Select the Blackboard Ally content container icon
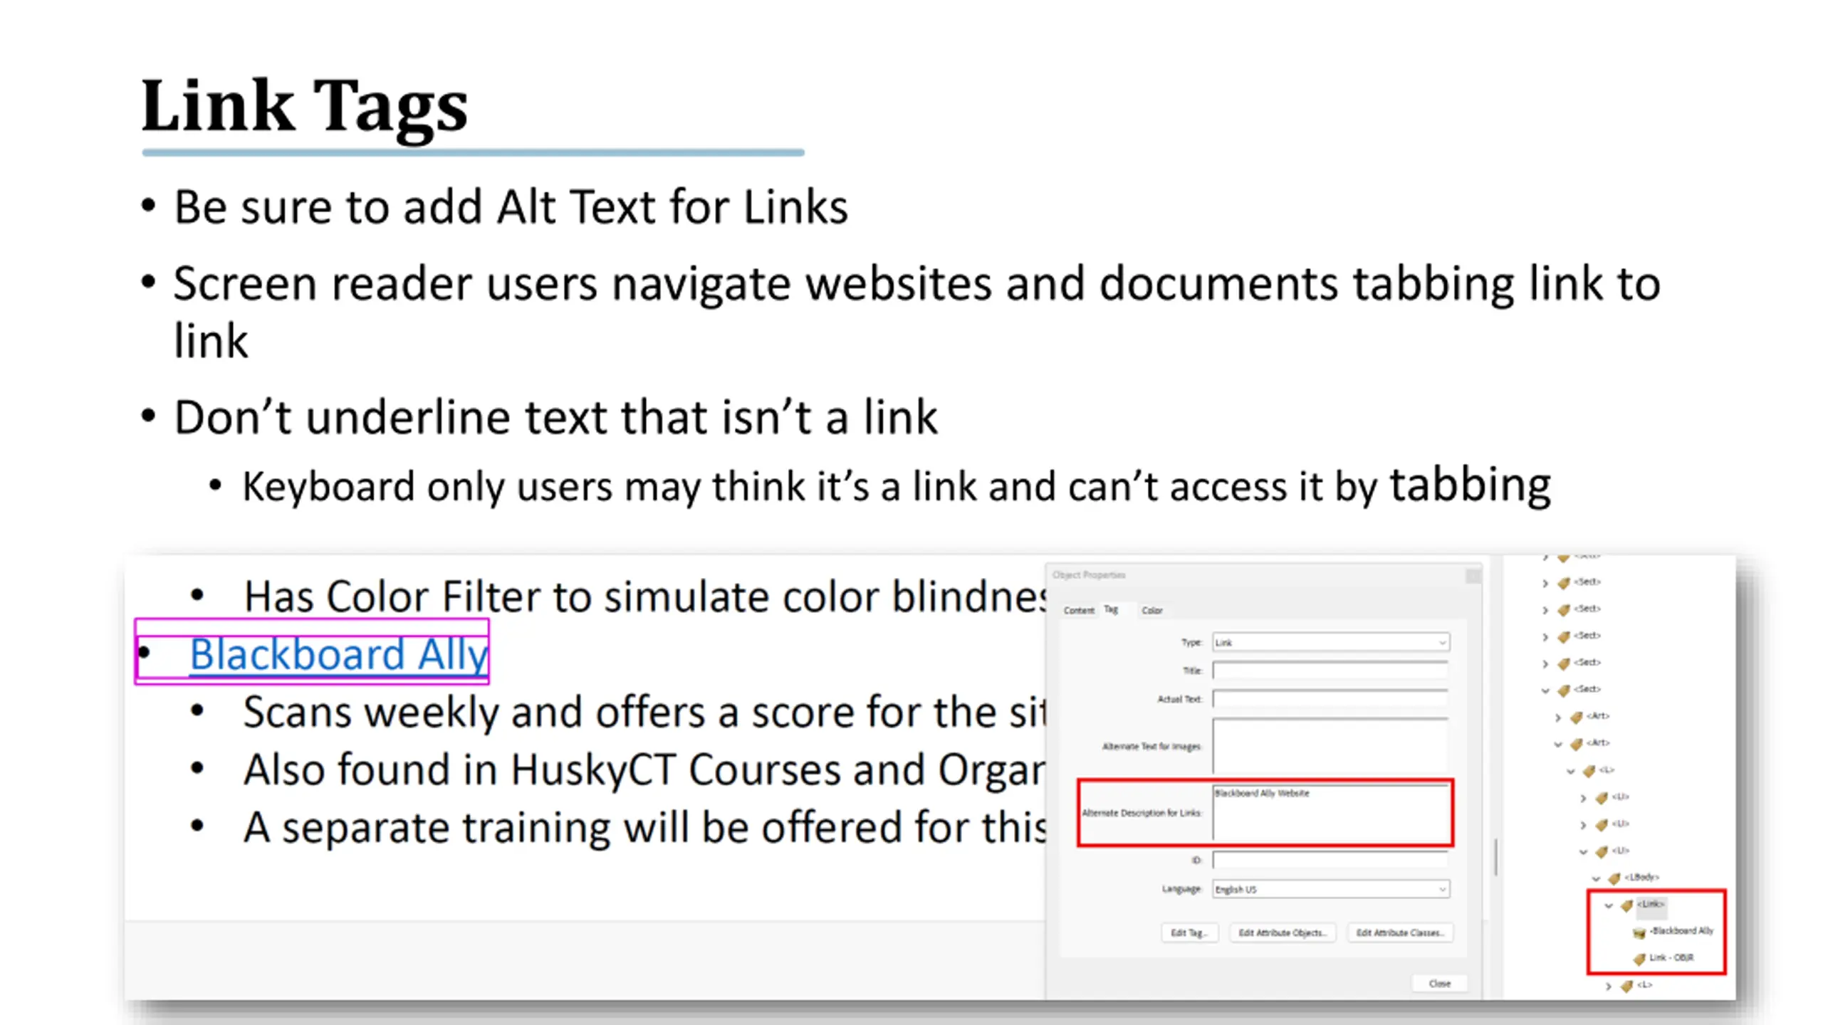1823x1025 pixels. click(x=1639, y=932)
